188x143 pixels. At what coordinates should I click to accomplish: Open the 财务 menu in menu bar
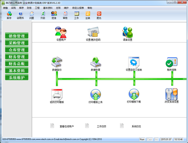(29, 8)
